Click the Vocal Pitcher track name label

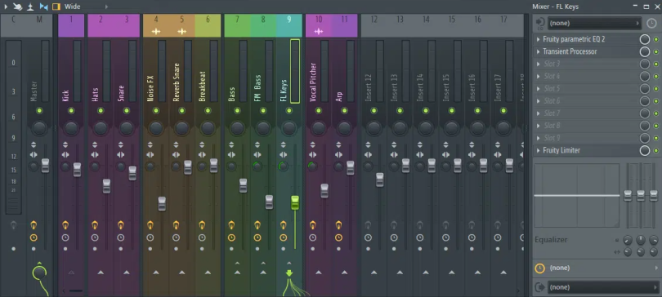click(313, 82)
